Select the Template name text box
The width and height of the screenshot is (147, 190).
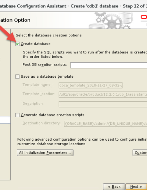(x=91, y=85)
